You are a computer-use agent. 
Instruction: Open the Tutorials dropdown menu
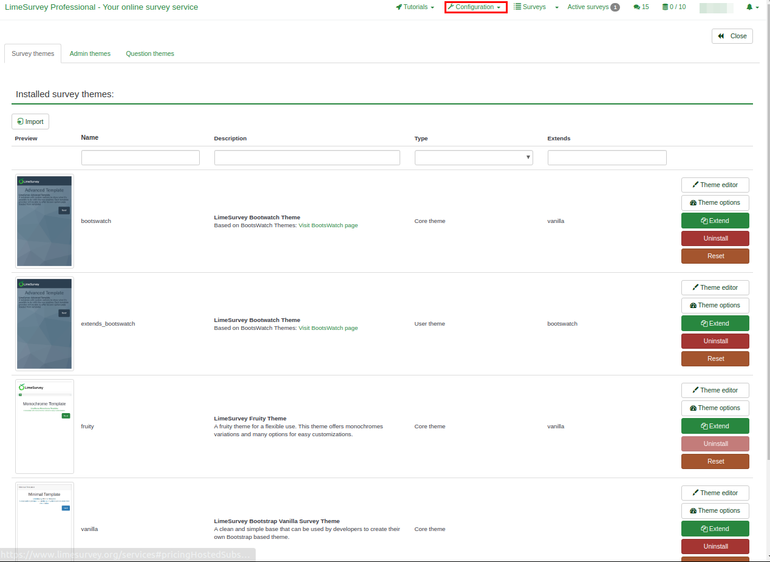[x=415, y=7]
